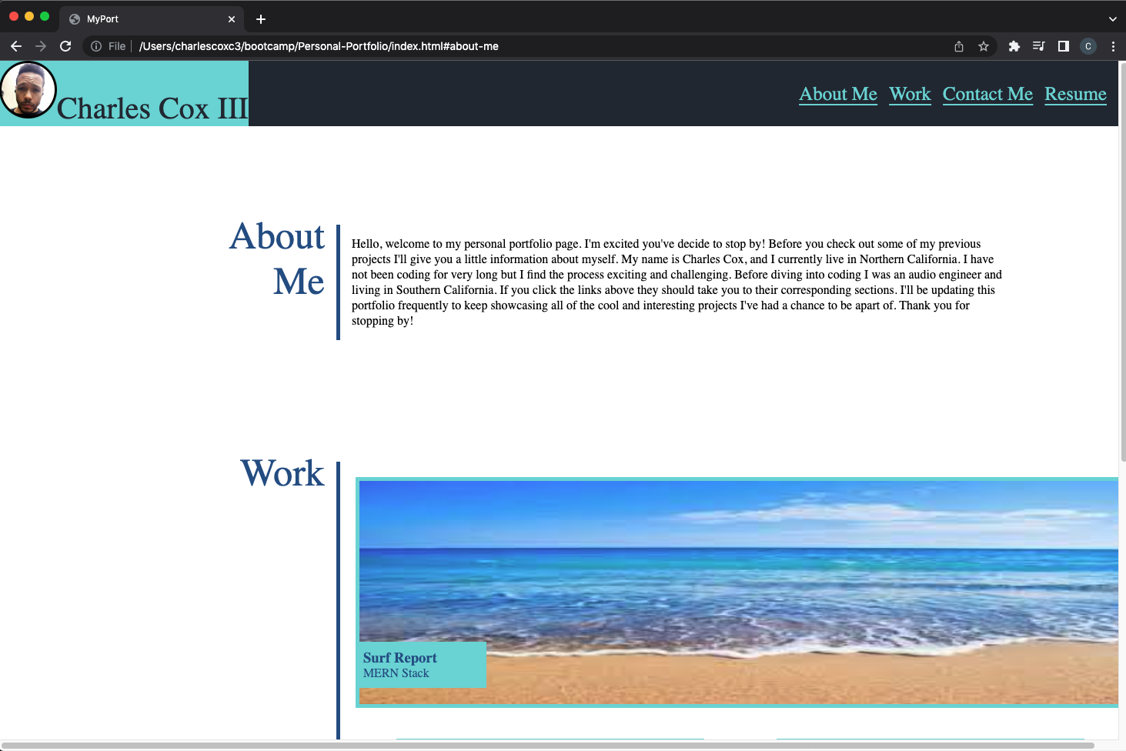The width and height of the screenshot is (1126, 751).
Task: Open the Work nav link
Action: tap(910, 94)
